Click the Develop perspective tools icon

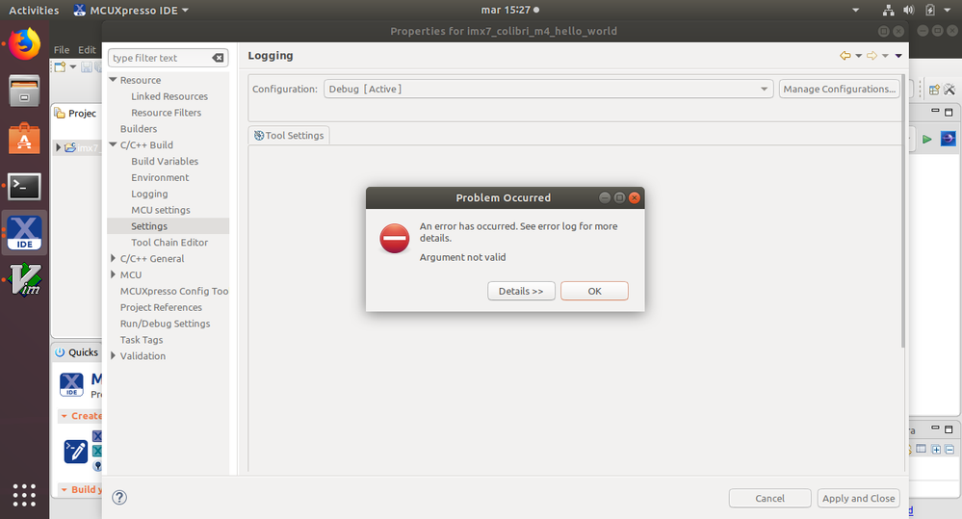949,90
